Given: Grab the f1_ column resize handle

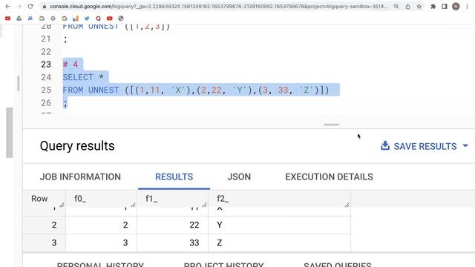Looking at the screenshot, I should coord(205,205).
